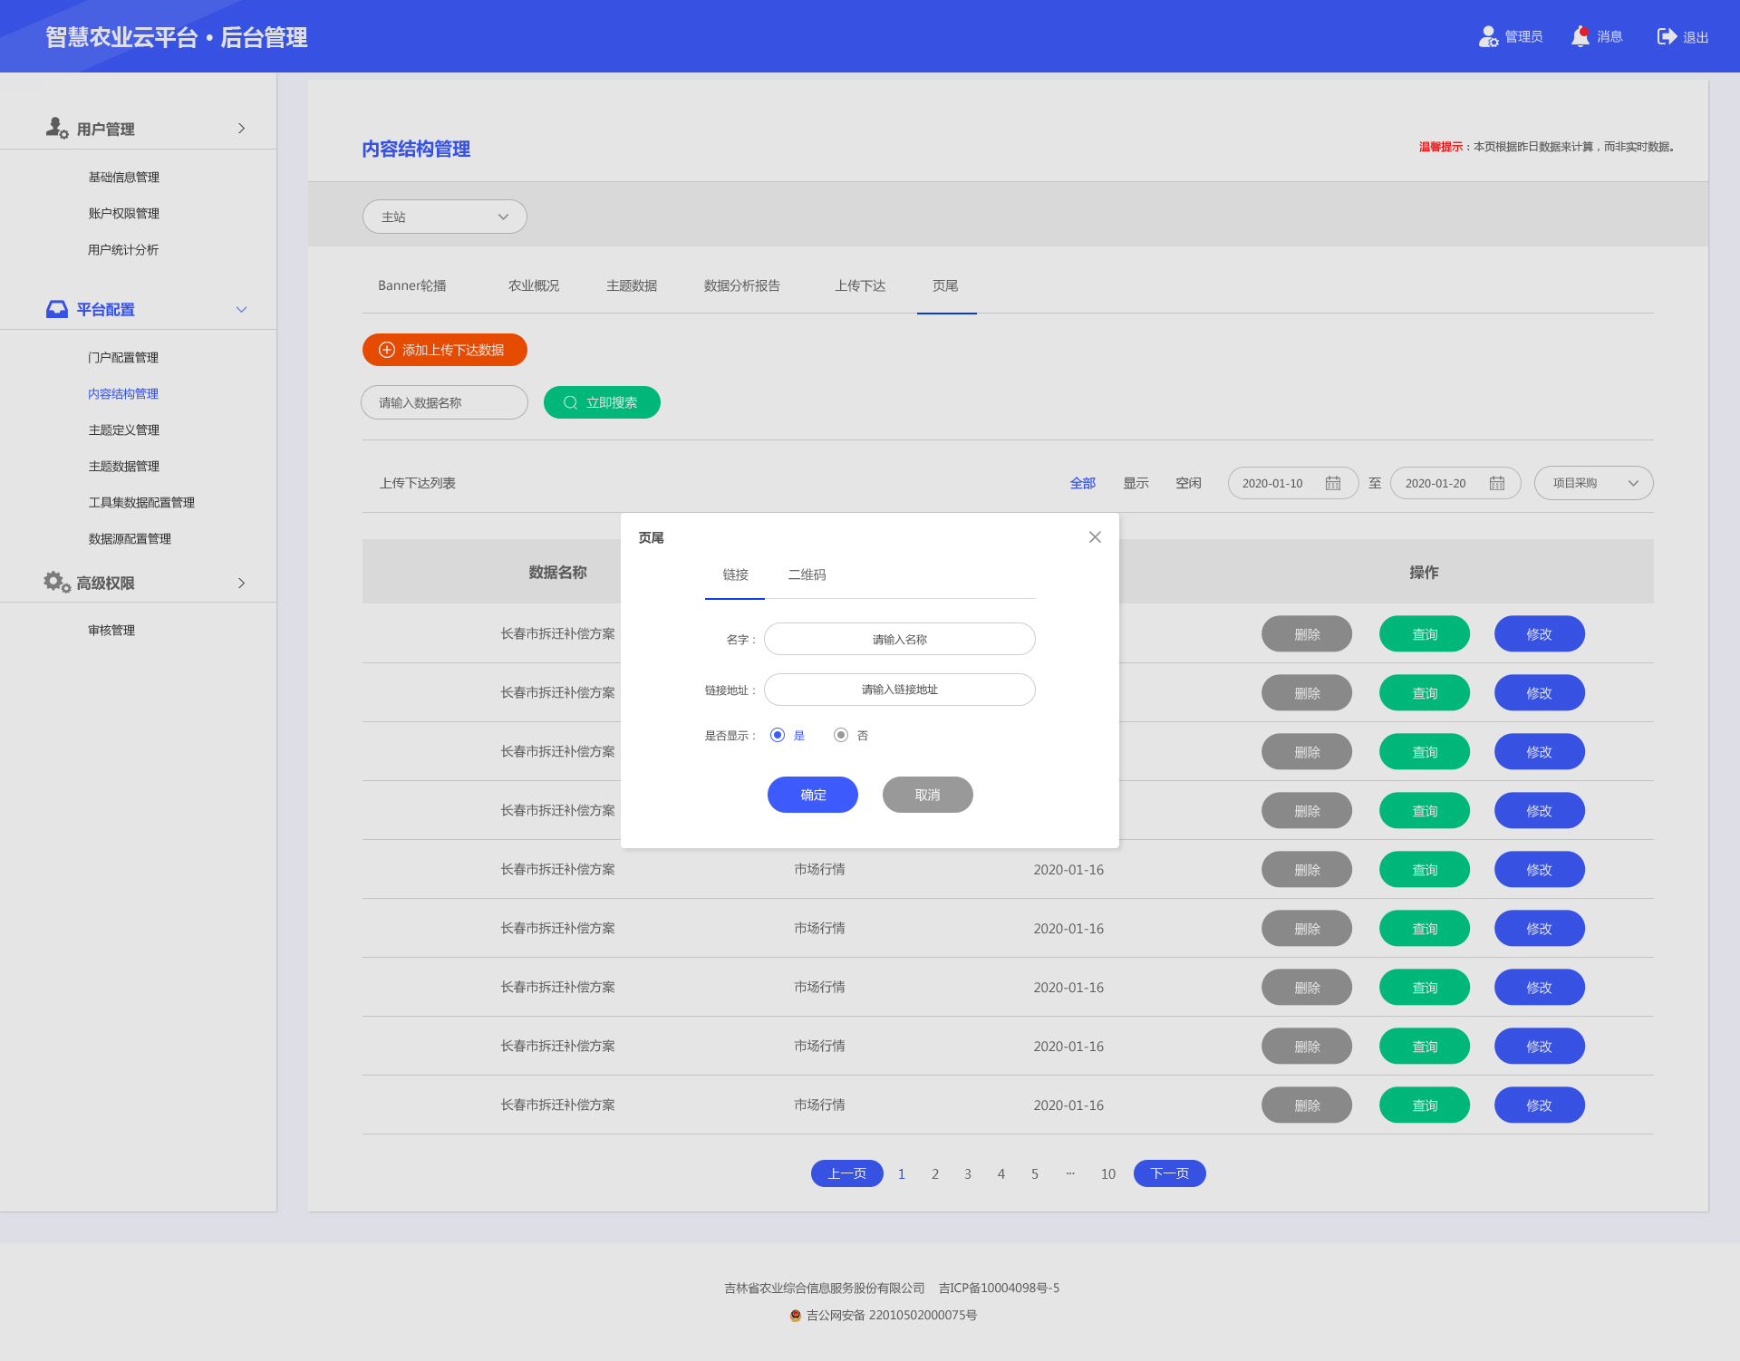Click the advanced permissions gears icon

[57, 582]
